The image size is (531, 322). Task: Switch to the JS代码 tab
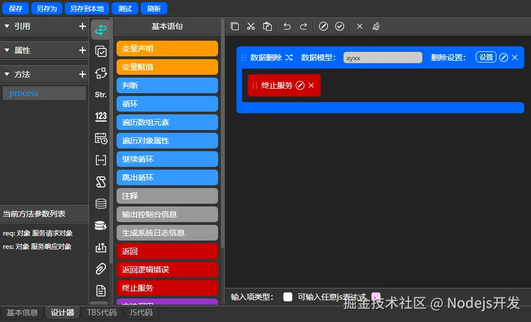point(141,313)
